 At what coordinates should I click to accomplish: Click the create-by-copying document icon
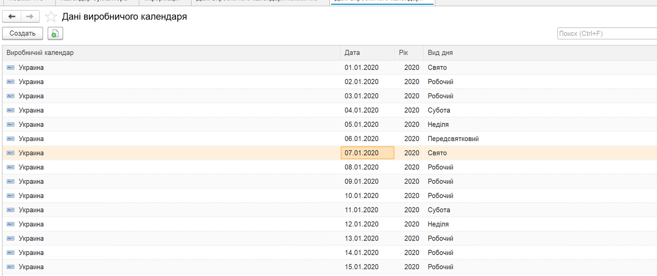pyautogui.click(x=55, y=33)
